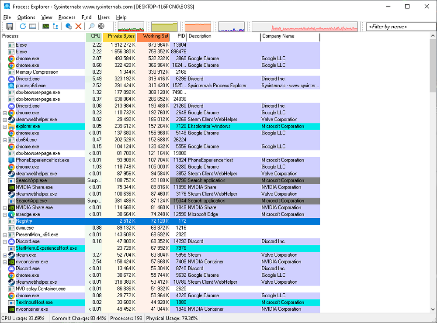Viewport: 437px width, 323px height.
Task: Click the steamwebhelper.exe icon PID 3852
Action: pos(11,174)
